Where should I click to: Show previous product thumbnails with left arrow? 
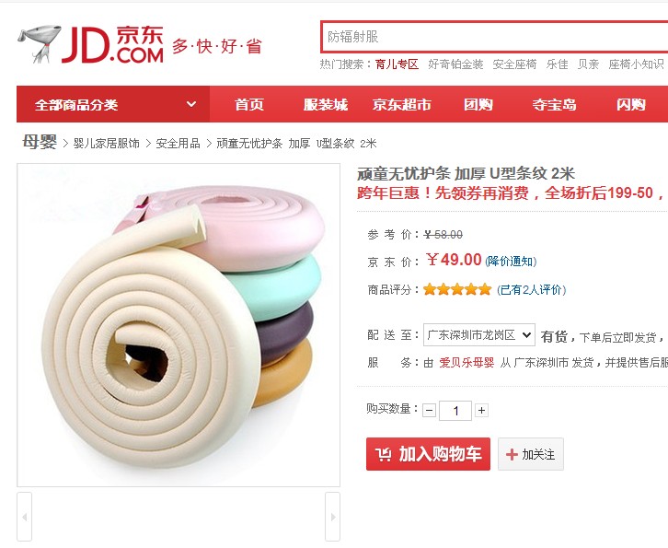click(24, 517)
